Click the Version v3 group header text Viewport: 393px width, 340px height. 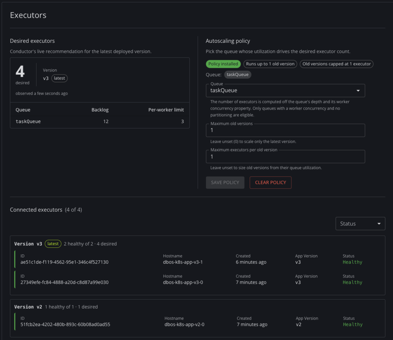[28, 244]
